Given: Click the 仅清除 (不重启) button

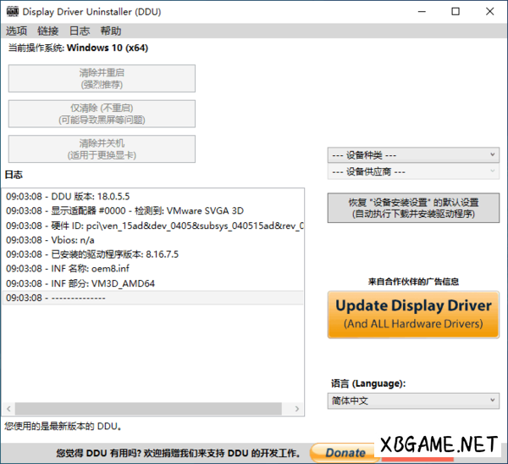Looking at the screenshot, I should (x=102, y=114).
